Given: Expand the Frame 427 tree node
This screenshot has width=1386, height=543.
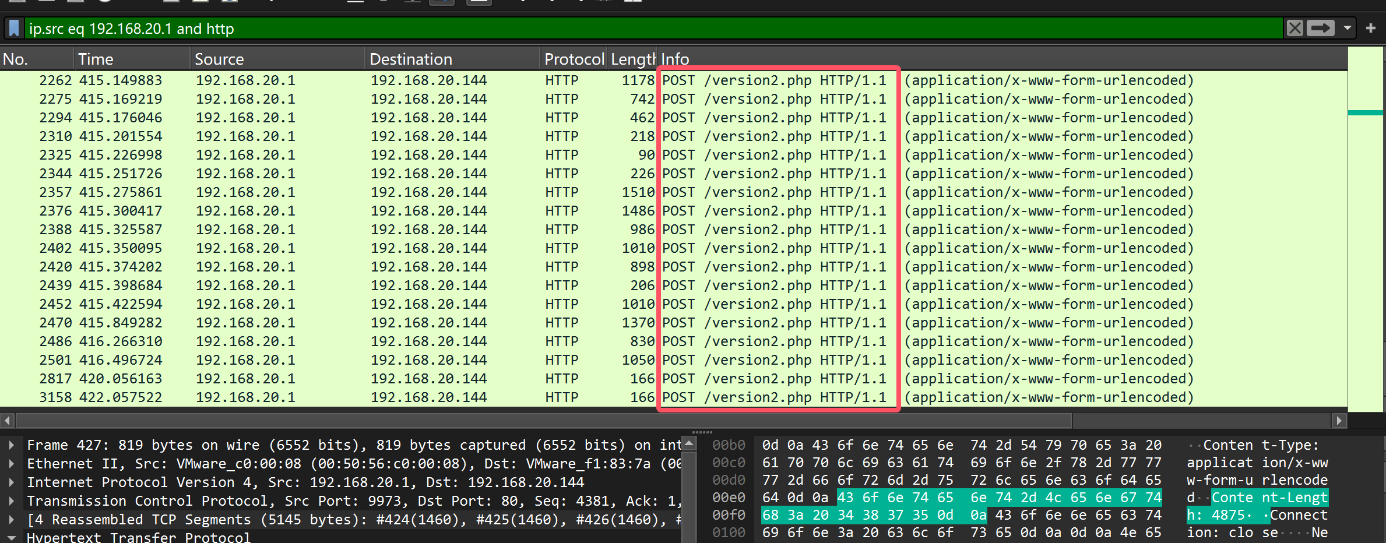Looking at the screenshot, I should [x=11, y=445].
